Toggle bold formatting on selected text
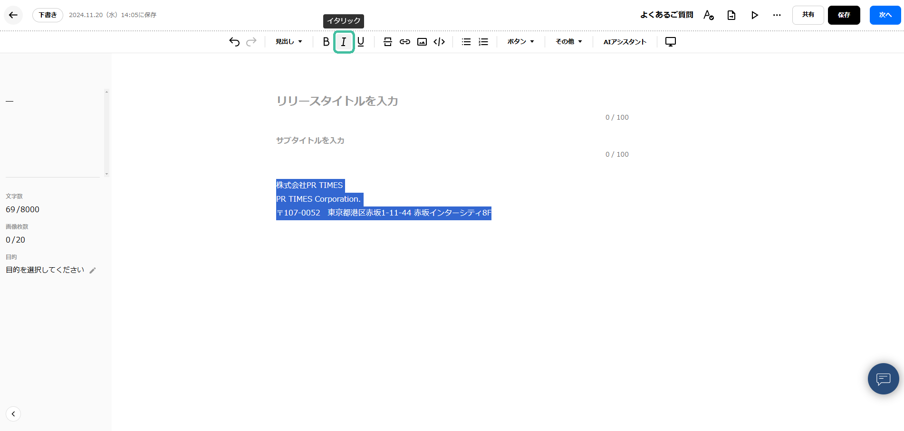904x431 pixels. (x=326, y=42)
